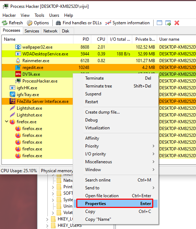Click the igfxHK.exe process icon
196x229 pixels.
pos(12,88)
